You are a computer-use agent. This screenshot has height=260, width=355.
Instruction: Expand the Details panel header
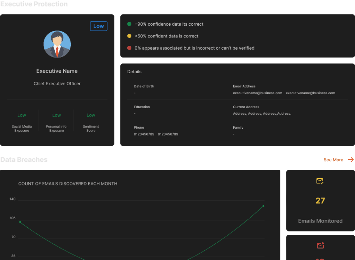[134, 71]
